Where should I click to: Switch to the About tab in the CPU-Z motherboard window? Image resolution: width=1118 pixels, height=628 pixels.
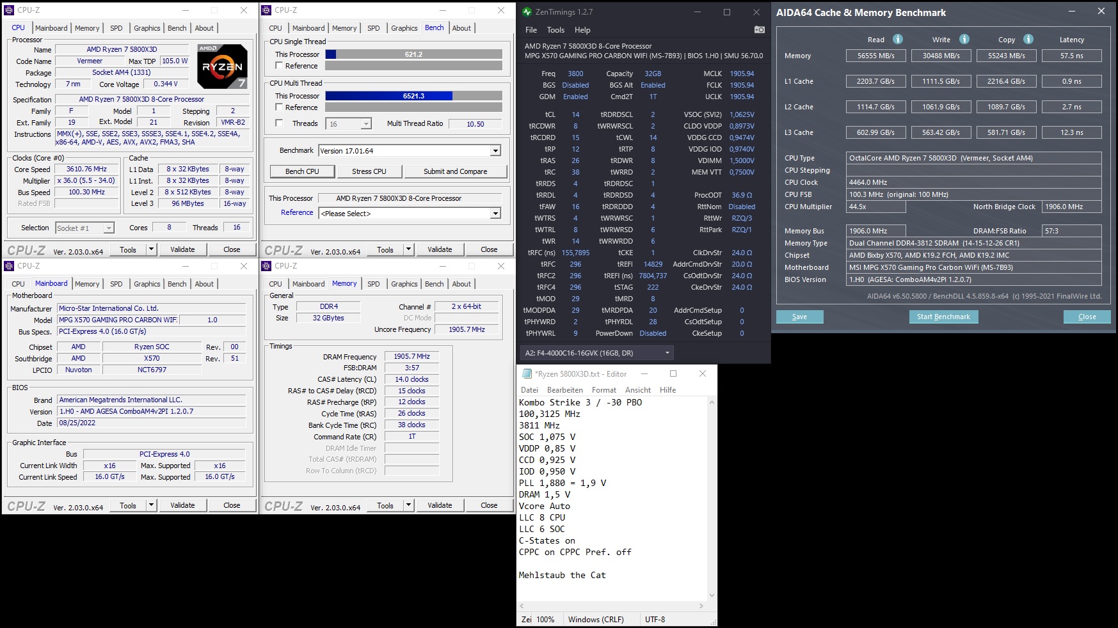click(x=205, y=284)
